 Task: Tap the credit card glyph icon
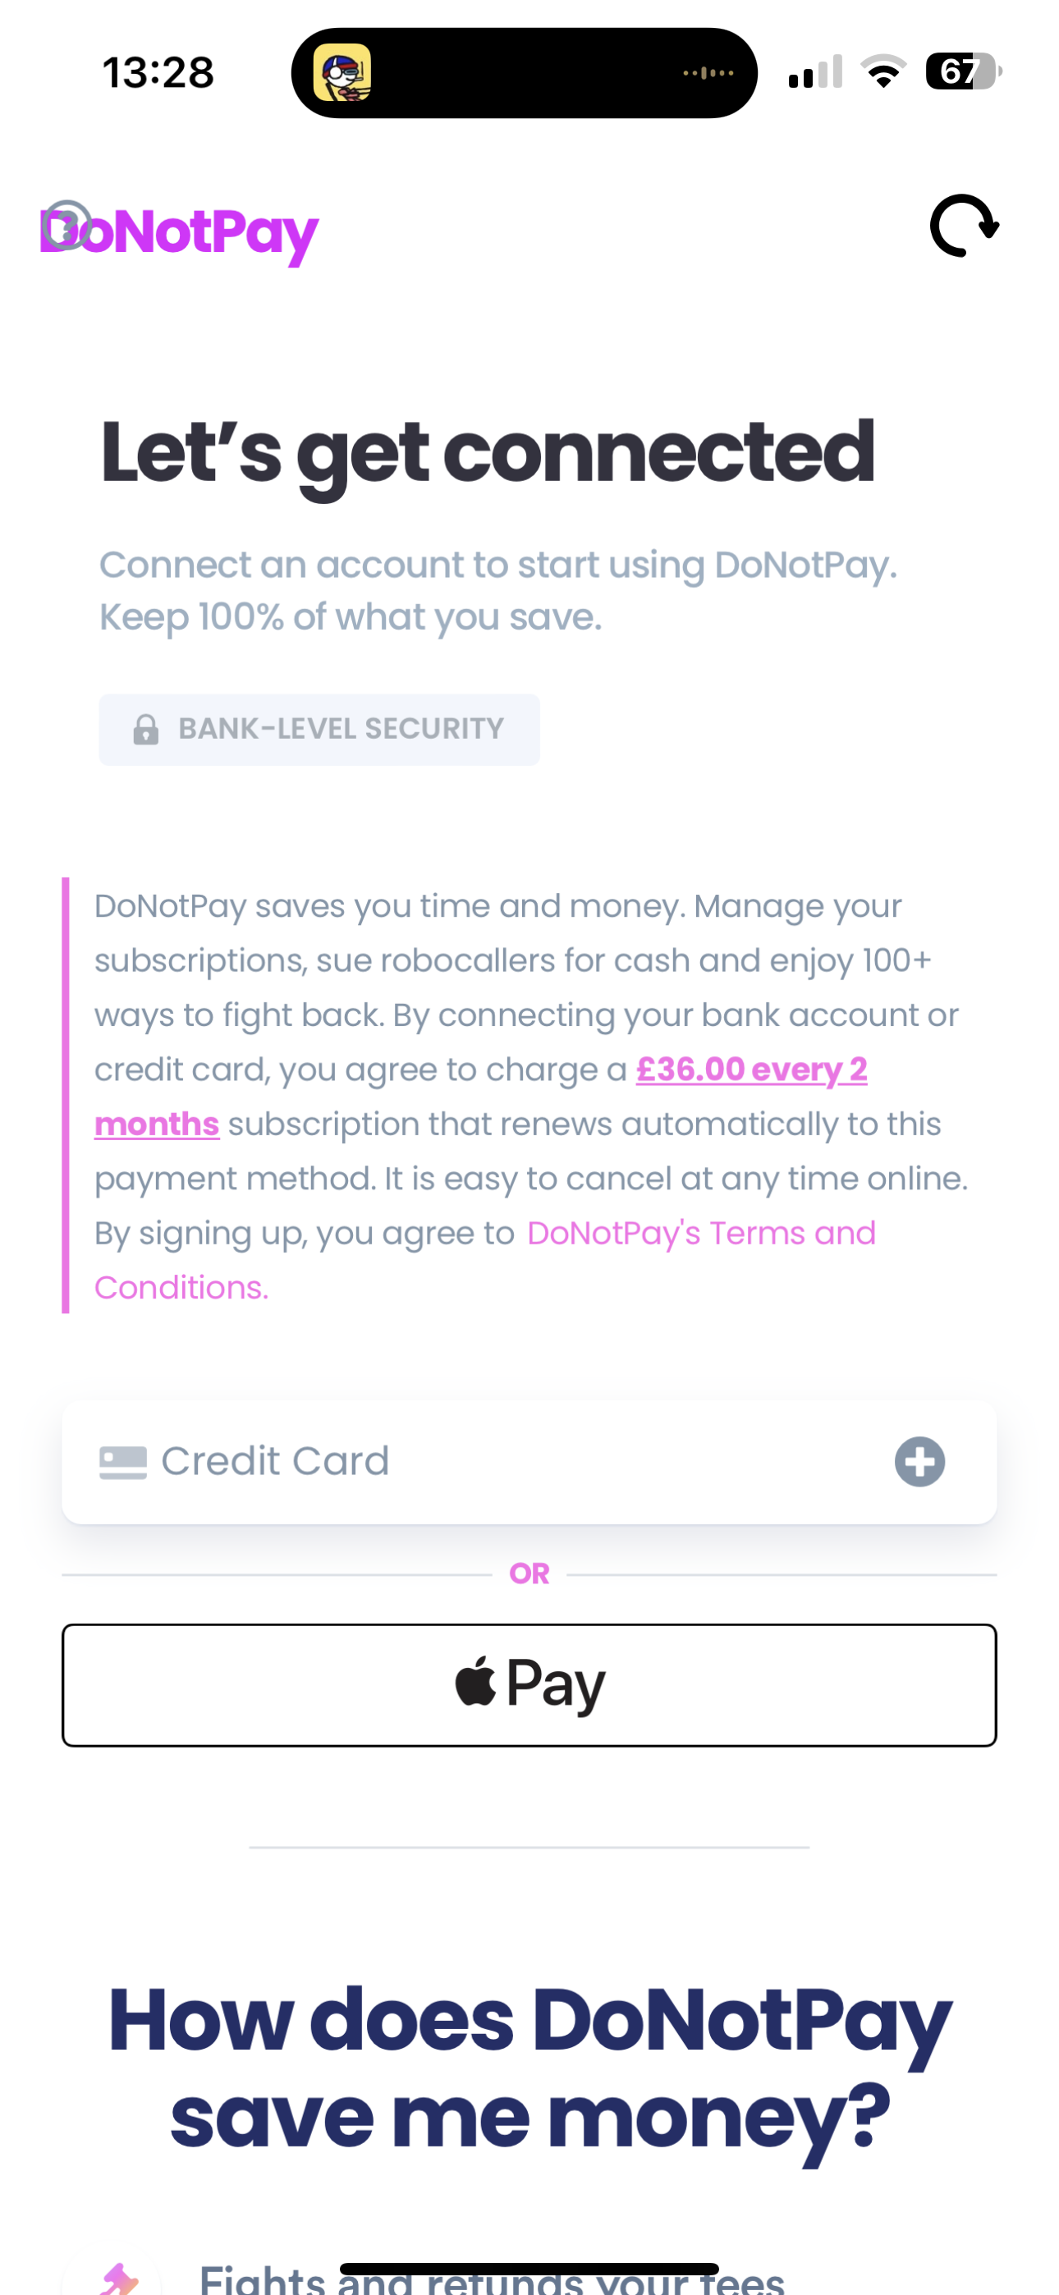coord(123,1462)
